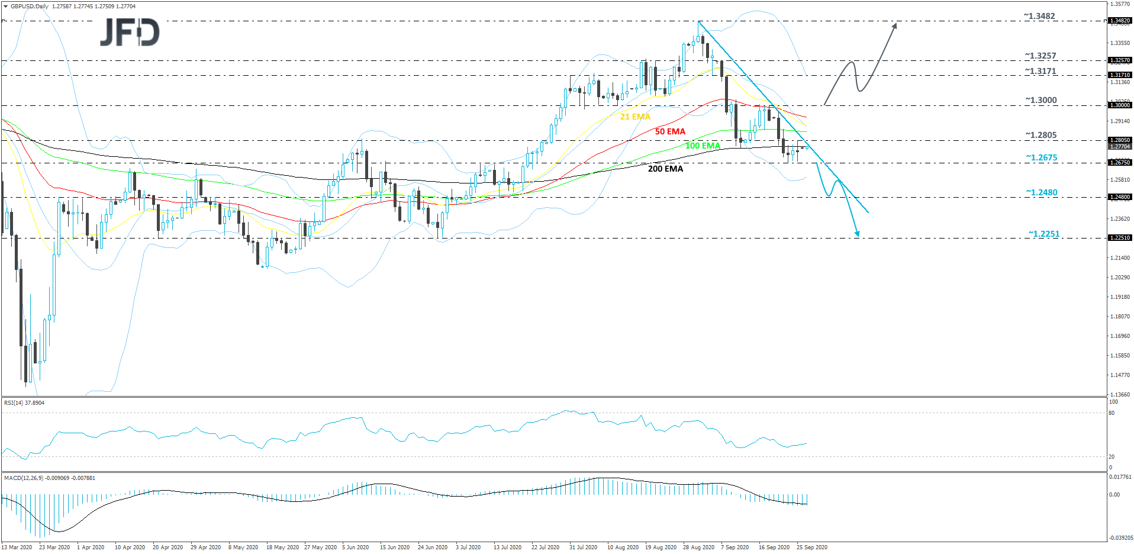Viewport: 1134px width, 554px height.
Task: Select the ~1.3257 level label
Action: (1040, 56)
